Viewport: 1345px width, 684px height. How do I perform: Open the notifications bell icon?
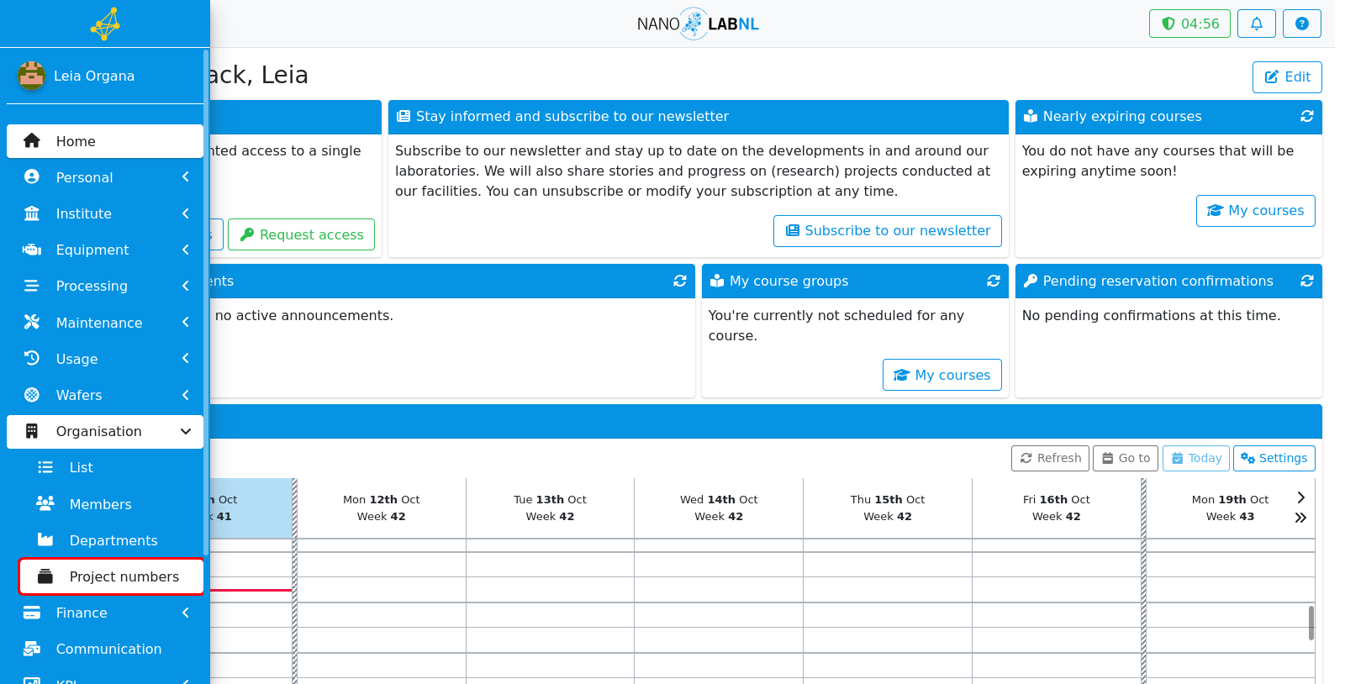point(1257,24)
